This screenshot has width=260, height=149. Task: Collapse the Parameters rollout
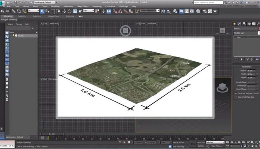pyautogui.click(x=246, y=67)
